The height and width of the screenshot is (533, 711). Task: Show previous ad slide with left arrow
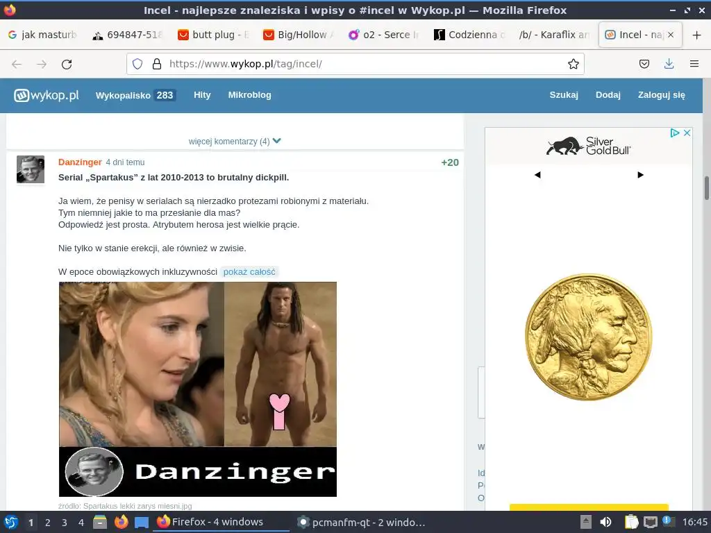coord(537,175)
